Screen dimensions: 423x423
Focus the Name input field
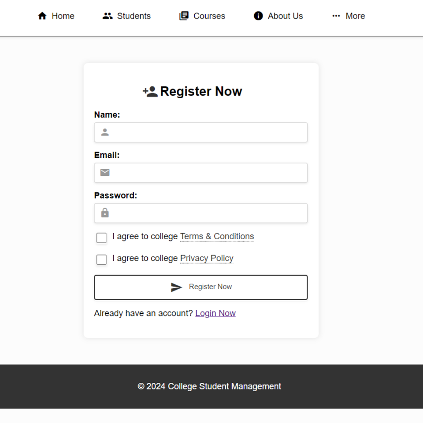[201, 132]
